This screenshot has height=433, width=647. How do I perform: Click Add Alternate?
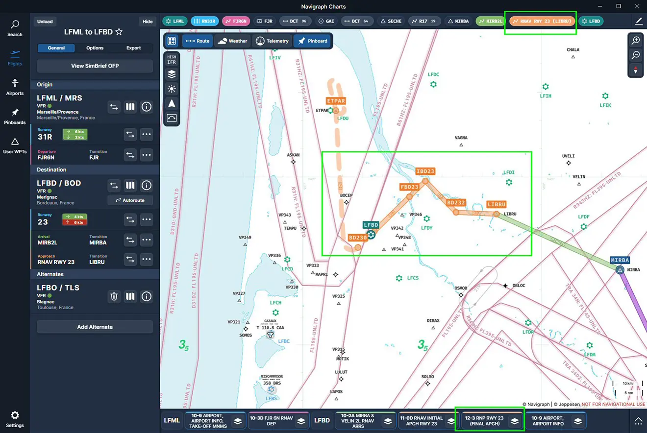(x=95, y=327)
